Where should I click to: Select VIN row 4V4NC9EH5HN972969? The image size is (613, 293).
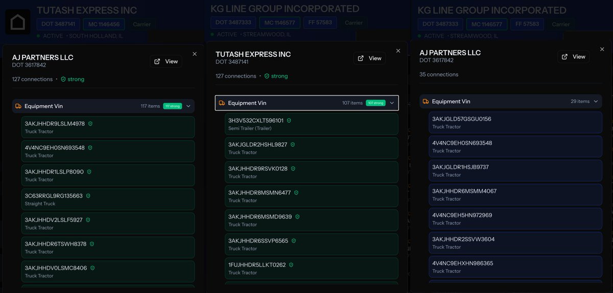tap(515, 218)
